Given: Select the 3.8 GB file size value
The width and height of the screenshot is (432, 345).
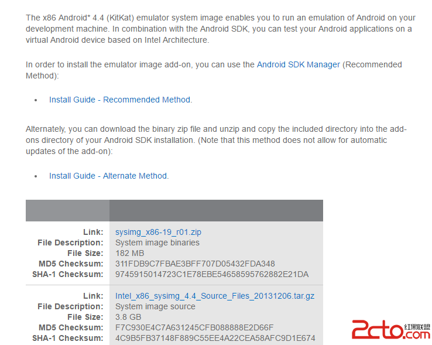Looking at the screenshot, I should click(128, 317).
